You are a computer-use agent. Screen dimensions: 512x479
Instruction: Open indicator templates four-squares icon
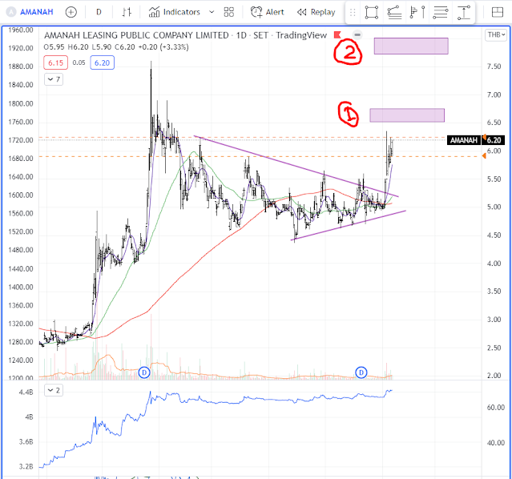229,12
